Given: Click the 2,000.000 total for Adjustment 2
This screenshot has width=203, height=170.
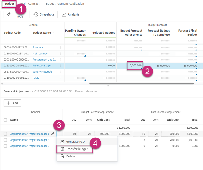Looking at the screenshot, I should 192,140.
